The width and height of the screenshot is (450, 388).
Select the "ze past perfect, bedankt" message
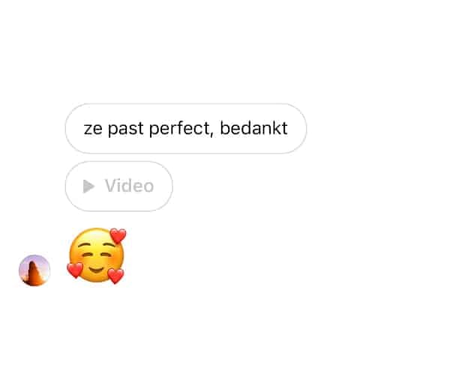click(186, 128)
